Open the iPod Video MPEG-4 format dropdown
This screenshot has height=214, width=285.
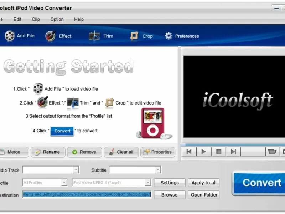coord(148,183)
